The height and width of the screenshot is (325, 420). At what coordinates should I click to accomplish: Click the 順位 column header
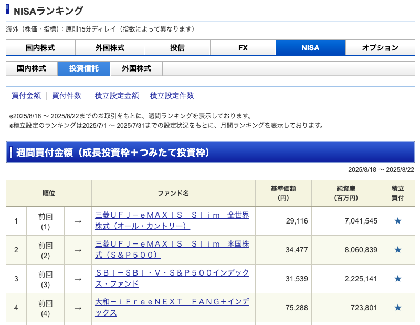point(49,193)
